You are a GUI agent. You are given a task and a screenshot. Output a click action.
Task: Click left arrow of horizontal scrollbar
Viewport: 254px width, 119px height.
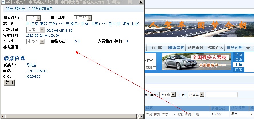3,116
